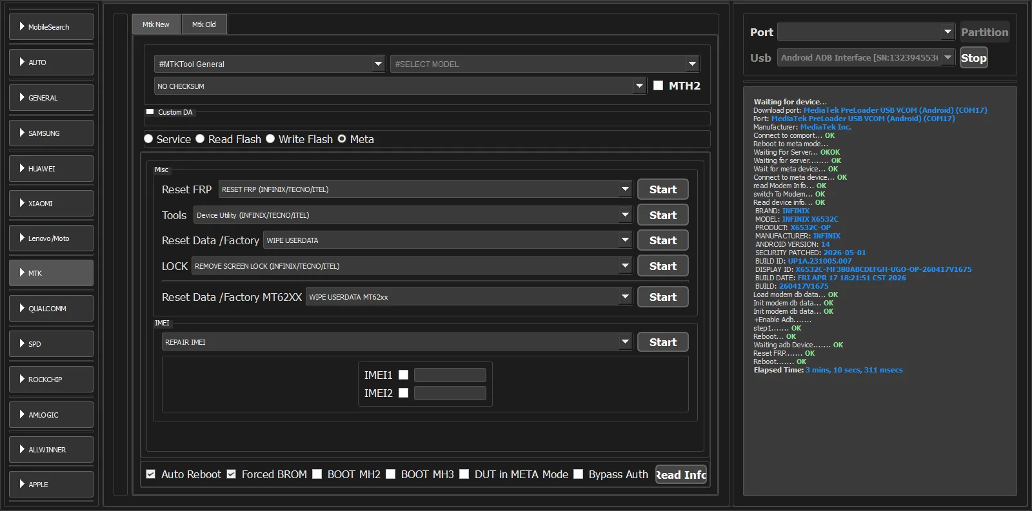Open the GENERAL sidebar section
Image resolution: width=1032 pixels, height=511 pixels.
coord(51,98)
